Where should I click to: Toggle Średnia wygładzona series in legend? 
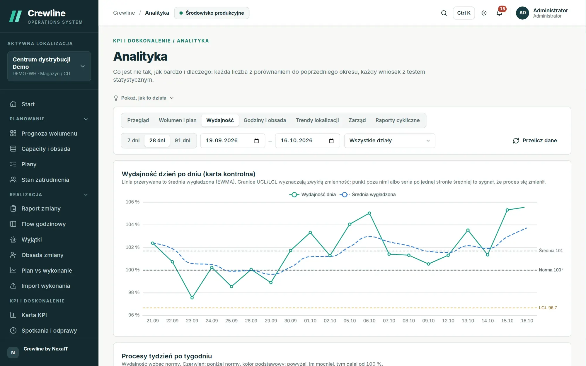click(x=368, y=195)
